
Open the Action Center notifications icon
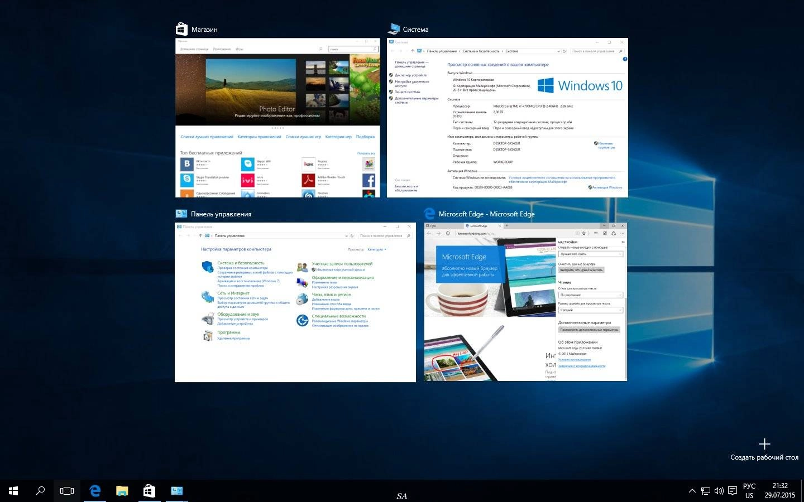[733, 491]
